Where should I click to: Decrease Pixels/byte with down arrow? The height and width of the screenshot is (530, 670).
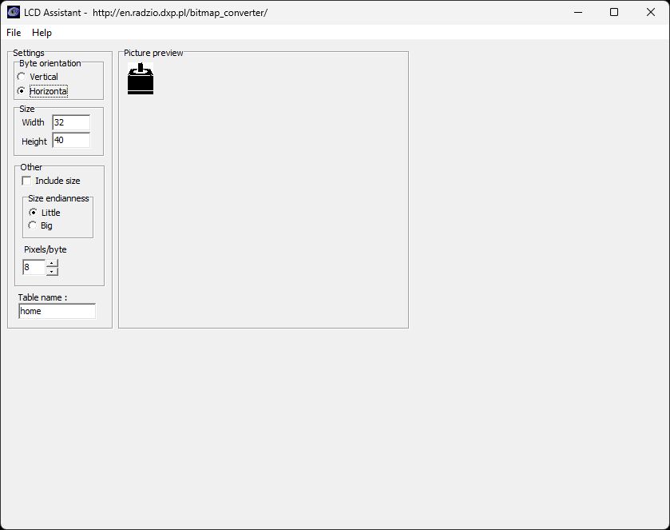(52, 272)
